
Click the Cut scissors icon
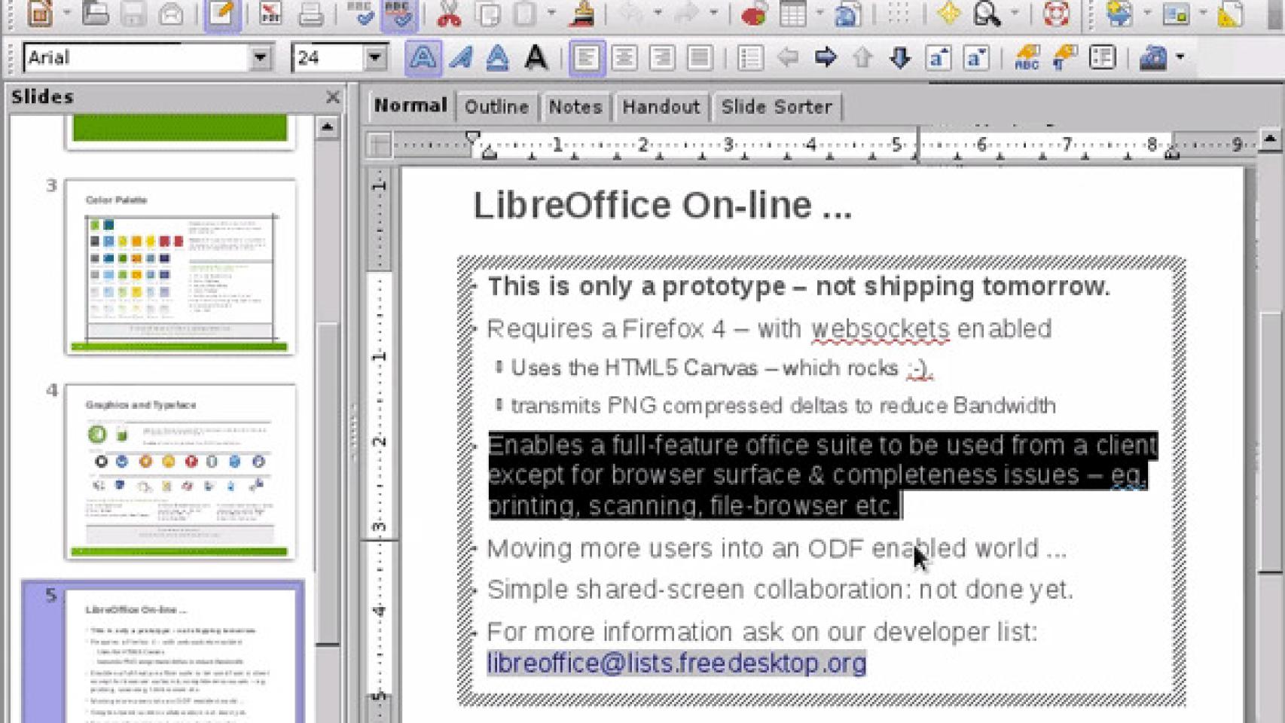click(449, 14)
